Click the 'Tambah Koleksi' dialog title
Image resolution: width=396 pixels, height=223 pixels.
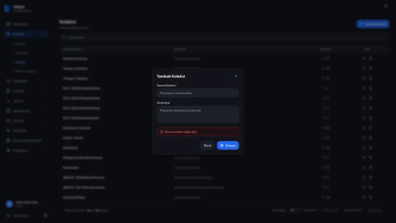pos(171,76)
